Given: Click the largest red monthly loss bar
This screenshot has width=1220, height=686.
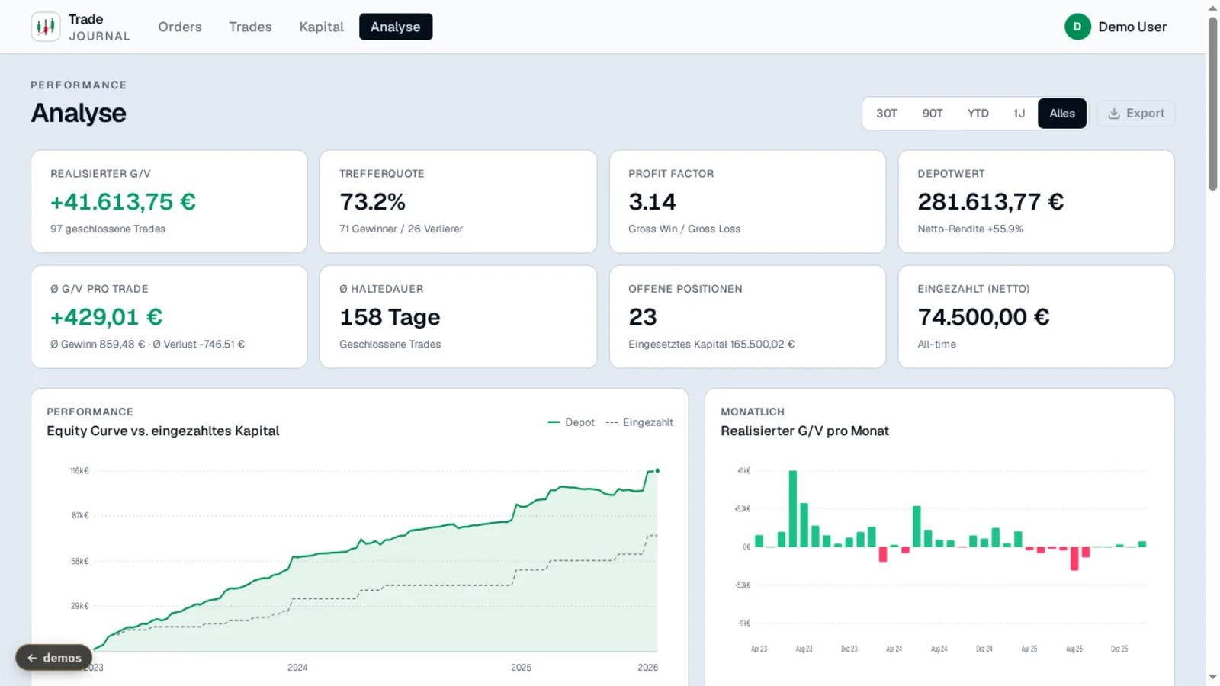Looking at the screenshot, I should (x=1074, y=559).
